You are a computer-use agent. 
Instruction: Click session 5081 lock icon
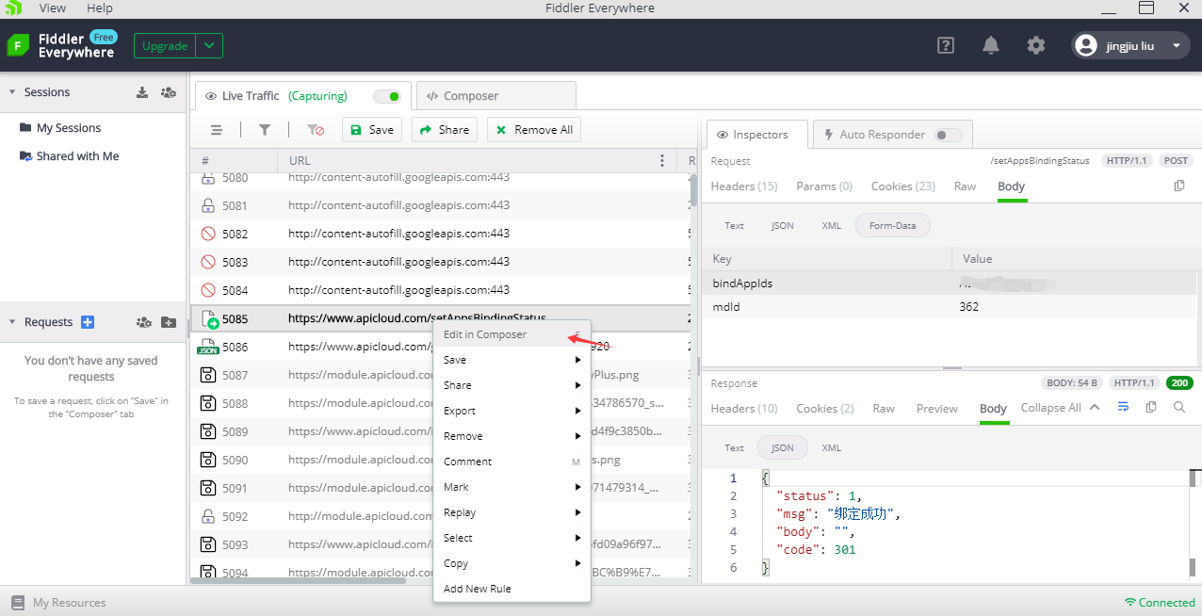pos(208,205)
